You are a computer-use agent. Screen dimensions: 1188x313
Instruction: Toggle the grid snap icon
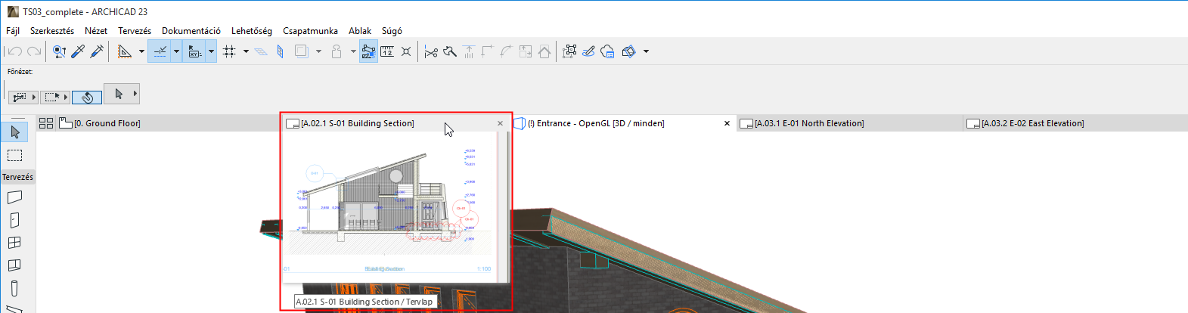tap(229, 51)
